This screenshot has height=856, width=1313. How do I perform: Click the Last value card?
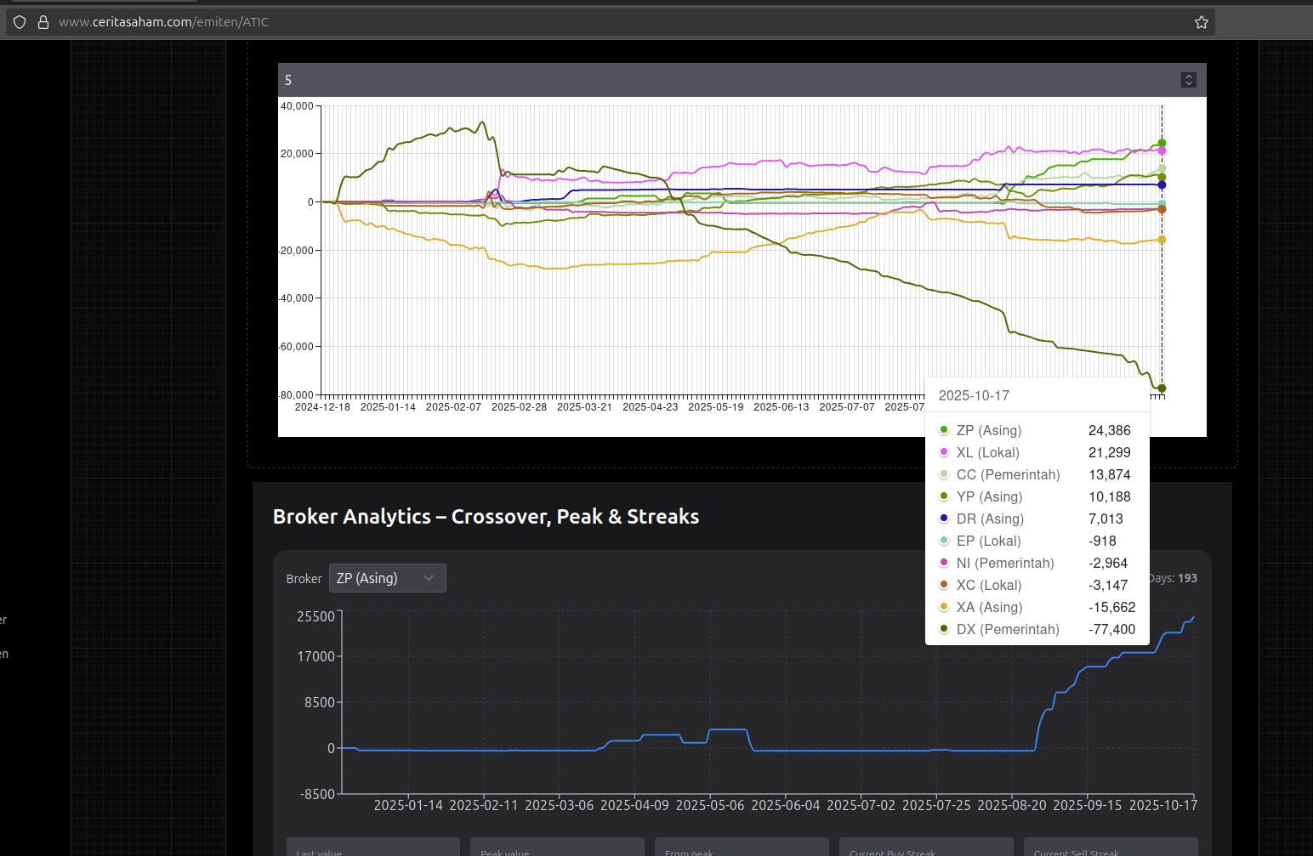373,847
